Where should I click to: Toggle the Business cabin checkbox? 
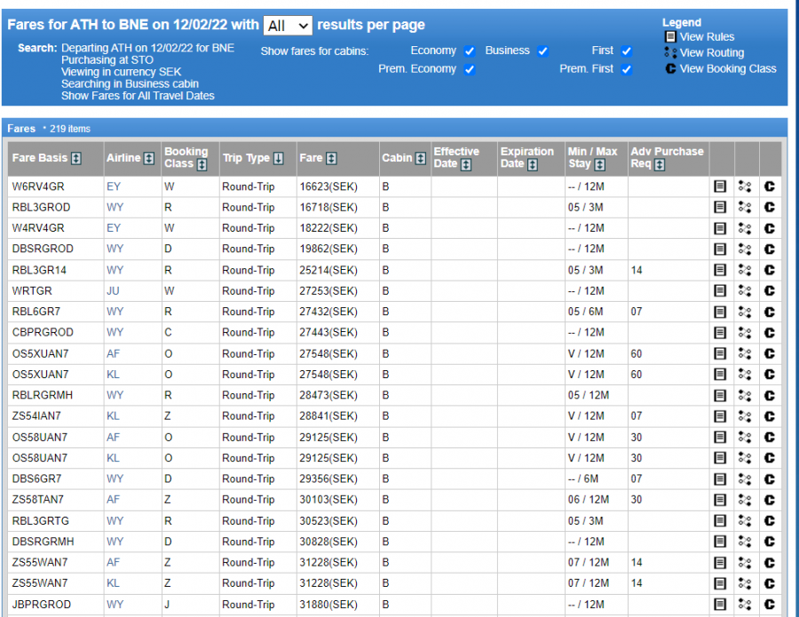542,51
